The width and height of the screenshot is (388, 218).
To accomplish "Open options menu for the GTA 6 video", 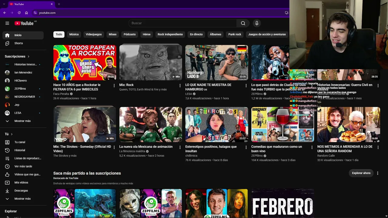I will [114, 86].
